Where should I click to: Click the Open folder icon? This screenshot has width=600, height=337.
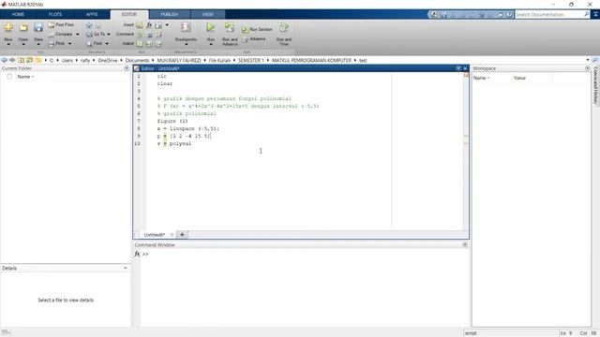click(23, 27)
